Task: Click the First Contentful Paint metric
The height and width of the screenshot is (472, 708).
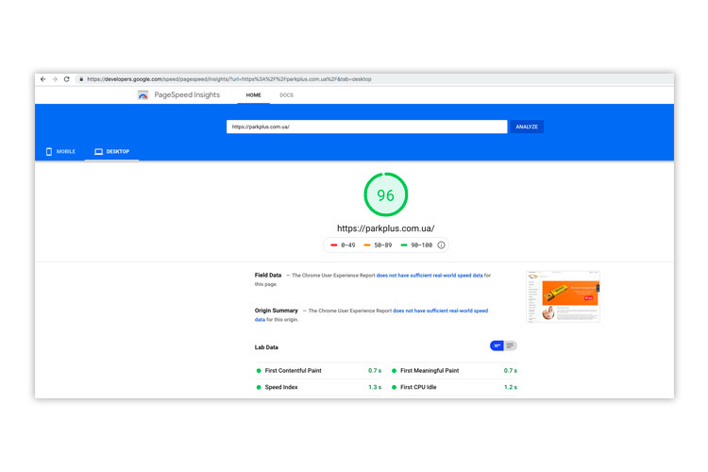Action: pyautogui.click(x=318, y=370)
